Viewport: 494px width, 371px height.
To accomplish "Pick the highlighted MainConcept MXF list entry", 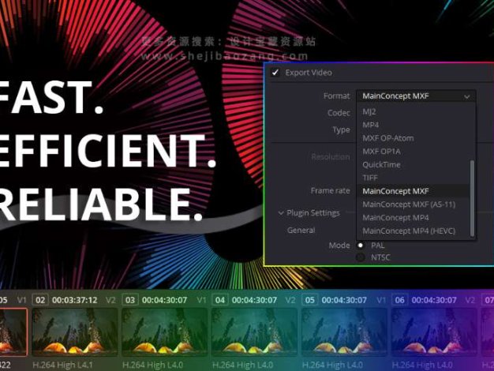I will pos(413,191).
